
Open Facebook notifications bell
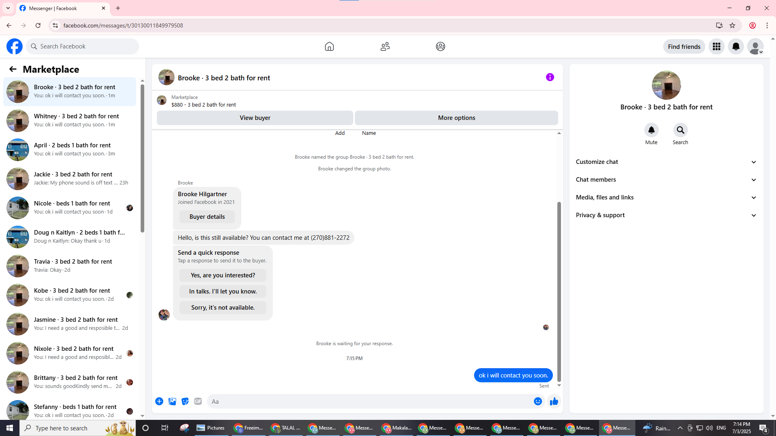tap(736, 46)
